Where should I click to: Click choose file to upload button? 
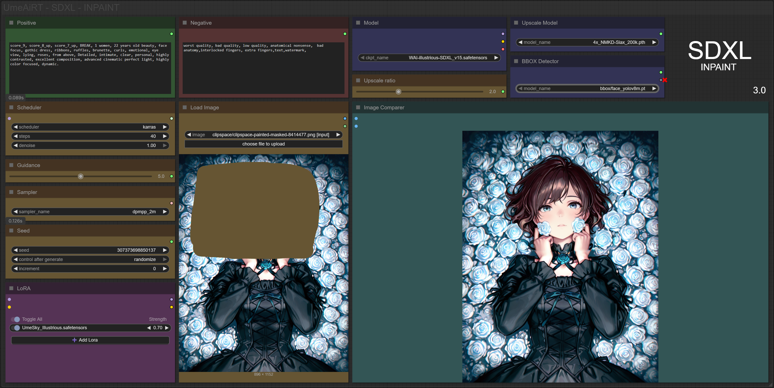tap(263, 144)
